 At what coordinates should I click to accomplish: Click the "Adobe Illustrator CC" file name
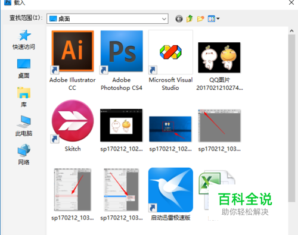(73, 84)
